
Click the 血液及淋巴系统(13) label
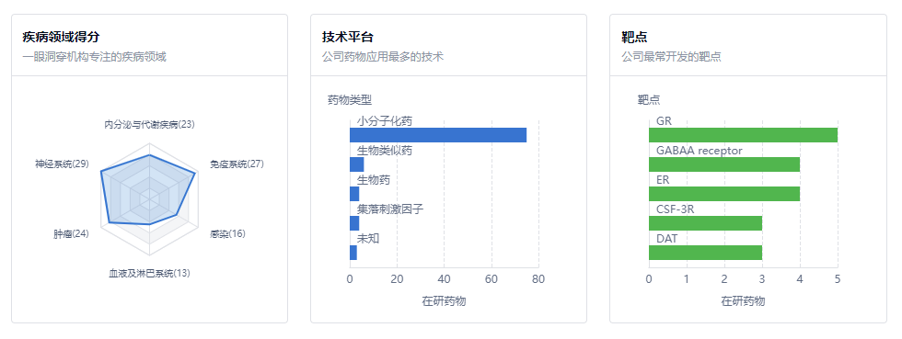149,274
